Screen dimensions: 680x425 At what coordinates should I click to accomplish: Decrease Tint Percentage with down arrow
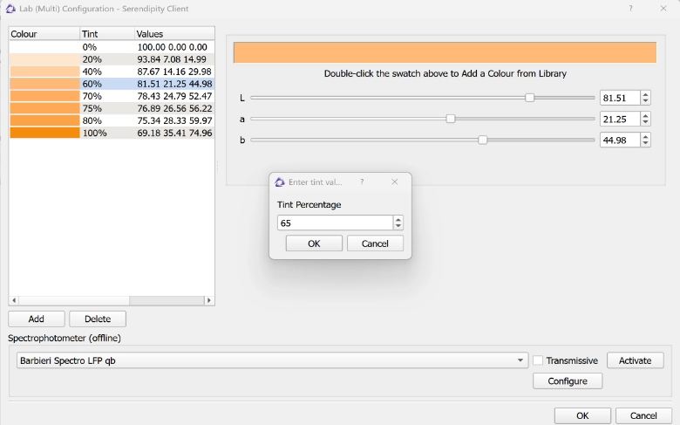(x=398, y=227)
